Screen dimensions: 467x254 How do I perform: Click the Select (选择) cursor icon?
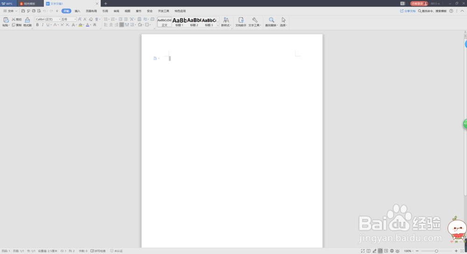tap(283, 20)
